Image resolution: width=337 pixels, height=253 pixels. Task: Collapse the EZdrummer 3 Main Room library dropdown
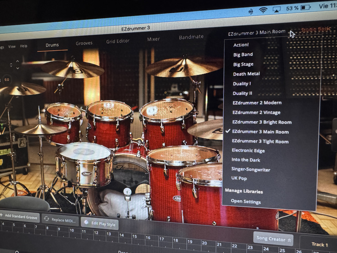coord(257,33)
